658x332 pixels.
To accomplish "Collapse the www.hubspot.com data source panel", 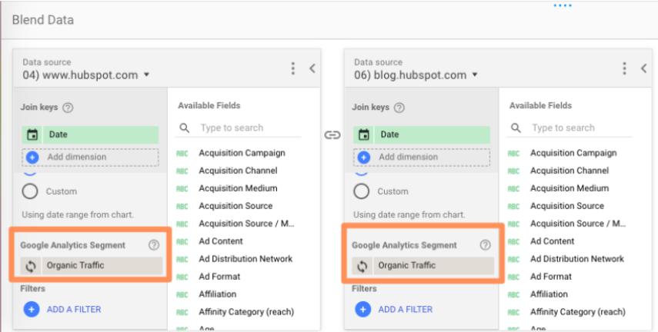I will pos(312,68).
